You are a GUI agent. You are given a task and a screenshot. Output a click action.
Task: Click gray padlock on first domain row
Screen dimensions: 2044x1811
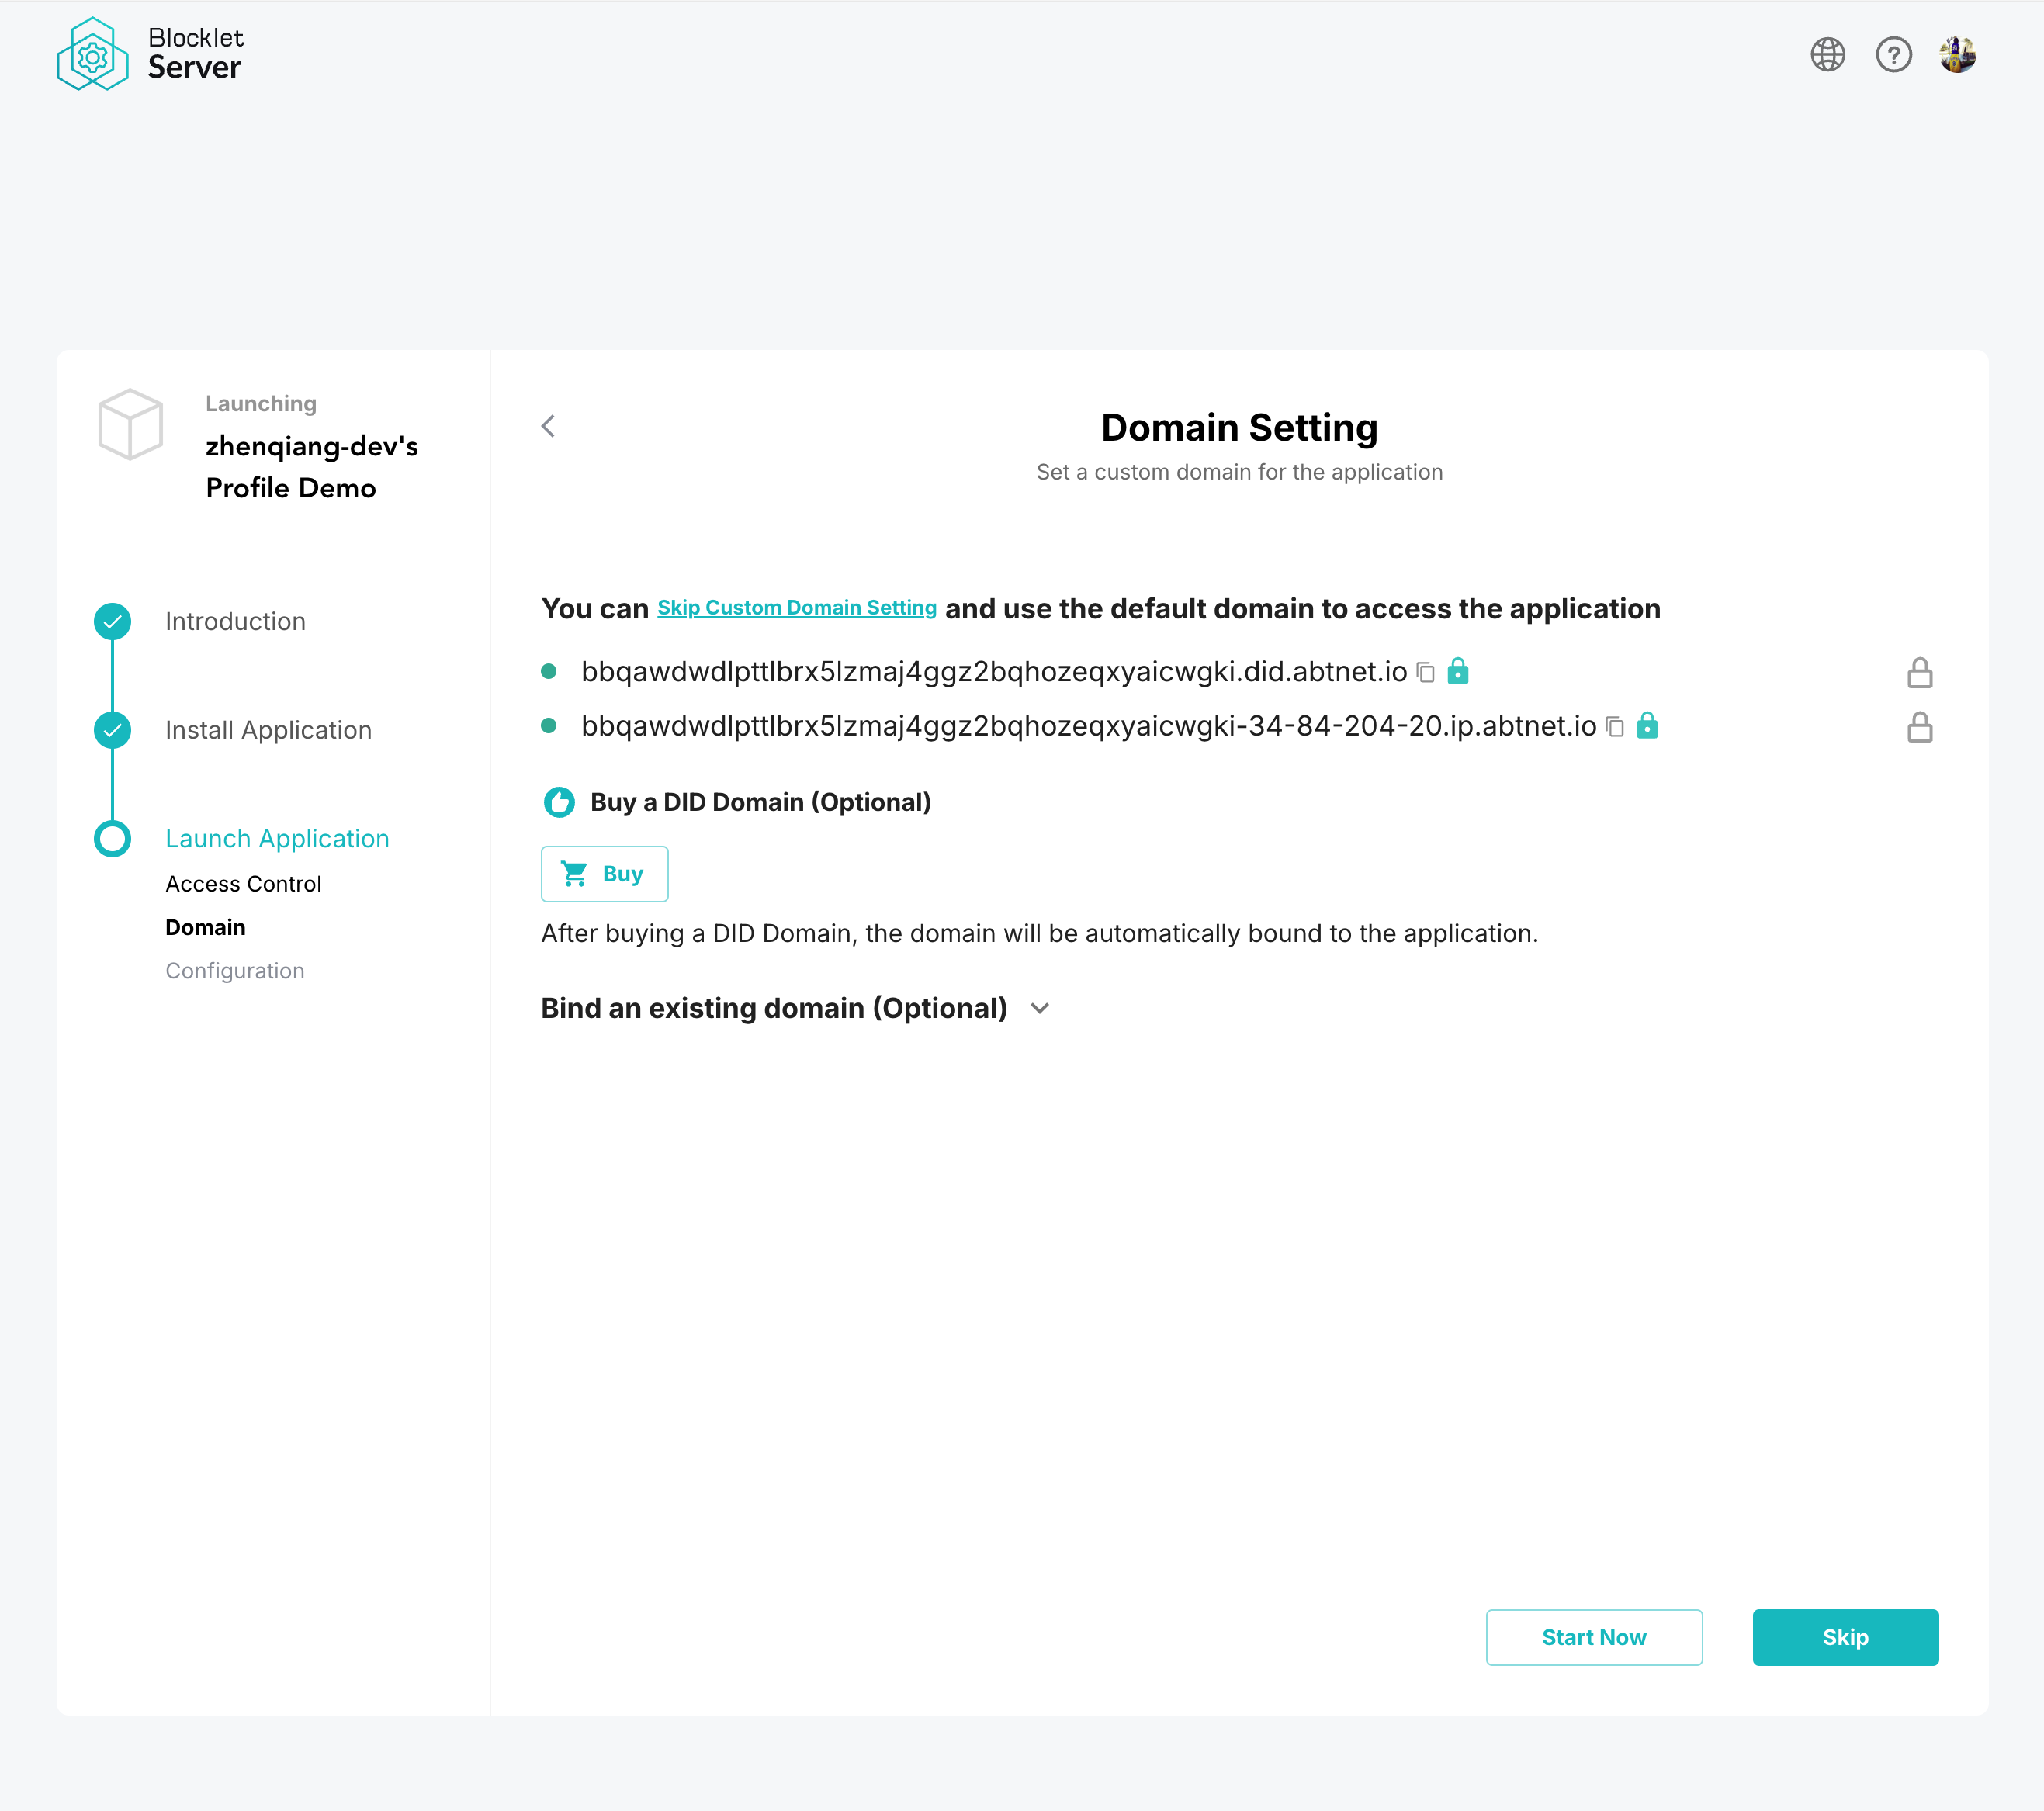1919,673
